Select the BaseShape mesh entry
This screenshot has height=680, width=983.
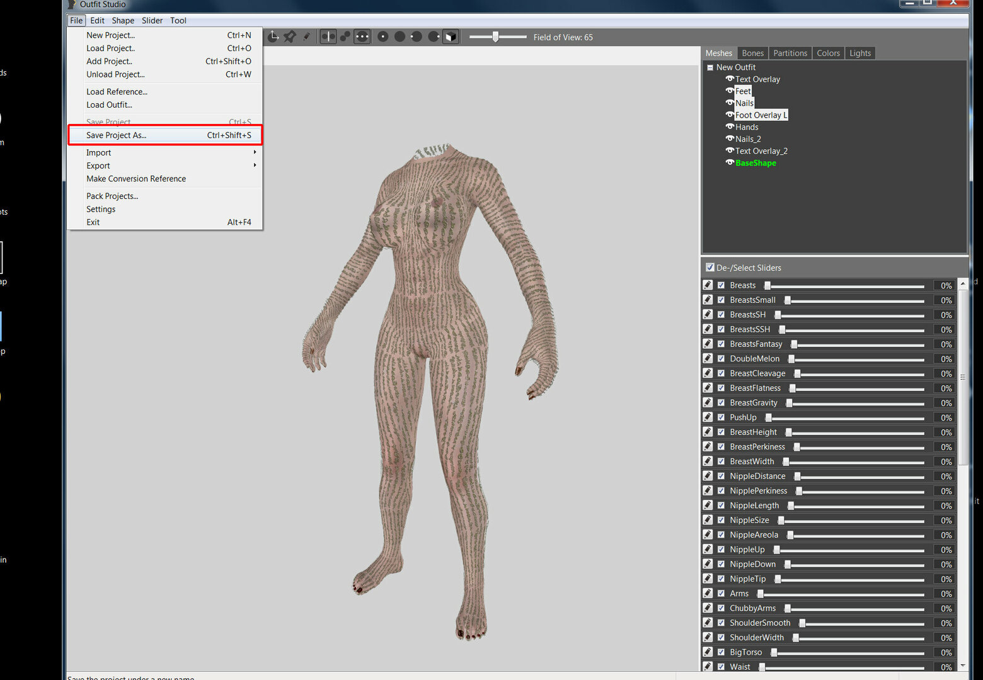tap(756, 163)
